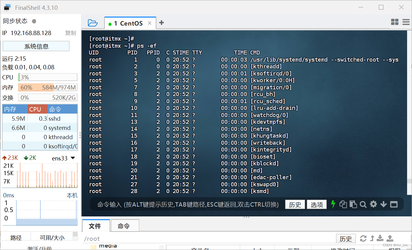Click the grid layout icon at top right
This screenshot has height=250, width=412.
pos(394,22)
